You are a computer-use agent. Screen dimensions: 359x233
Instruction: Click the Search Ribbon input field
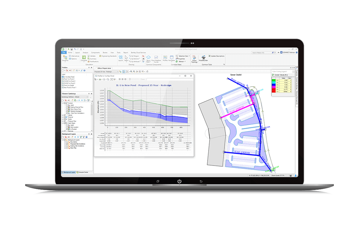coord(261,53)
